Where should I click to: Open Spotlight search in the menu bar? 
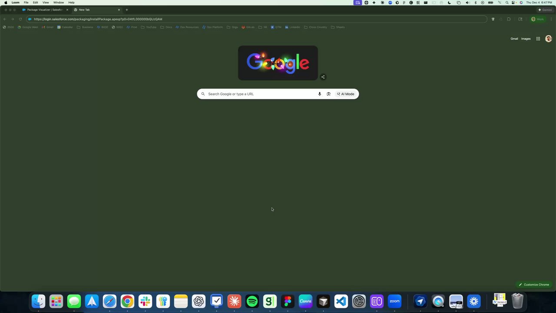(506, 3)
